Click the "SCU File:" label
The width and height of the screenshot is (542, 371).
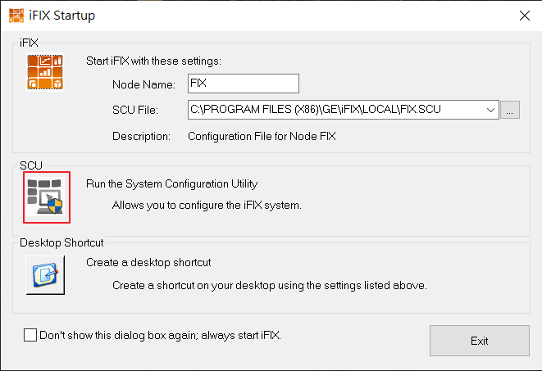(134, 110)
